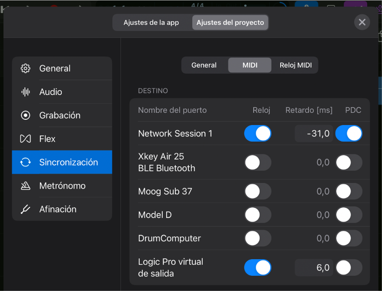Enable the Reloj toggle for Moog Sub 37

click(258, 191)
